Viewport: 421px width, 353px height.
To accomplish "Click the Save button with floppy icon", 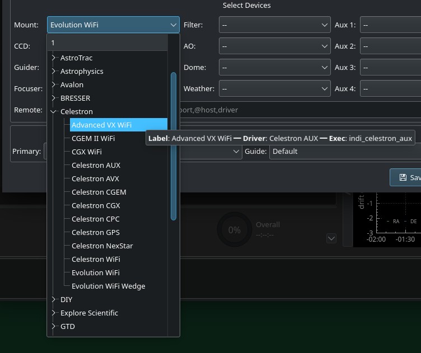I will [406, 177].
